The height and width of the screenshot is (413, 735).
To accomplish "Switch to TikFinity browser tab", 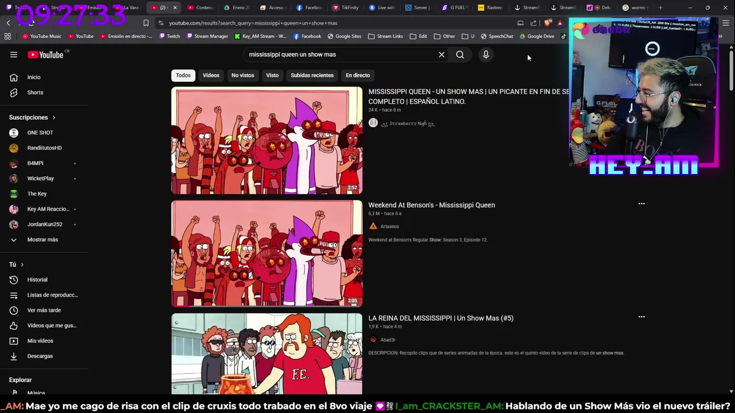I will coord(346,7).
